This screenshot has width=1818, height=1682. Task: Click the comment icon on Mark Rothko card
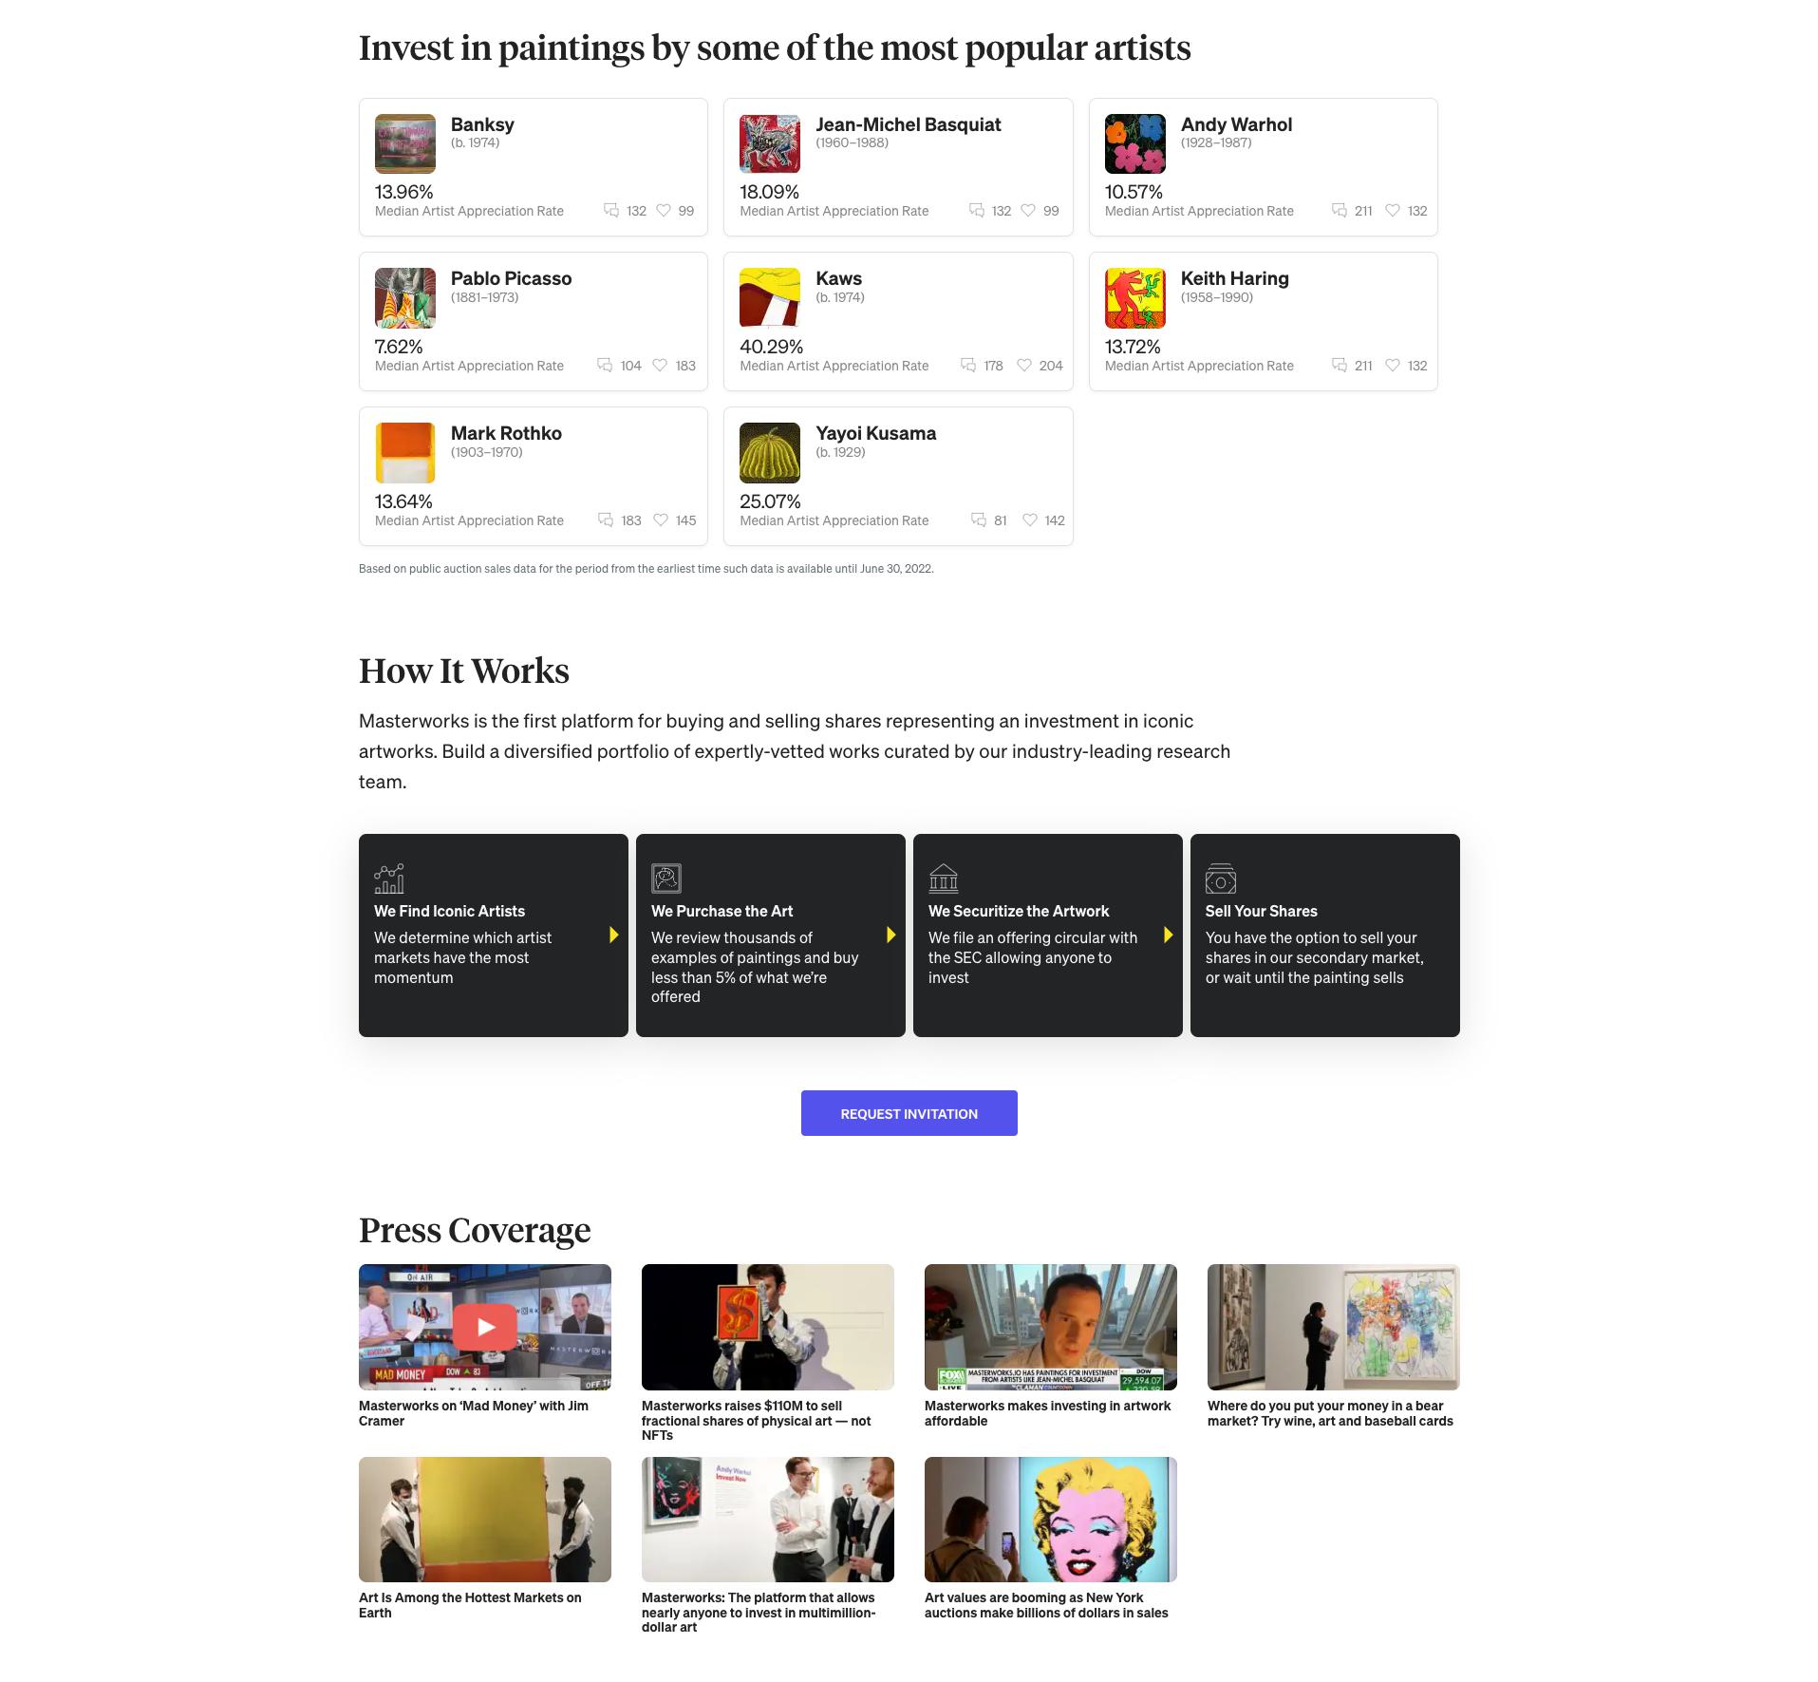[x=605, y=520]
